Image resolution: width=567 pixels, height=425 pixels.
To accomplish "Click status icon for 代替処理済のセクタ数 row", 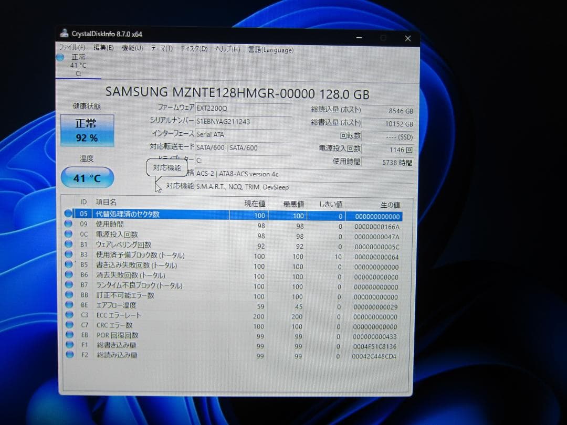I will point(68,213).
